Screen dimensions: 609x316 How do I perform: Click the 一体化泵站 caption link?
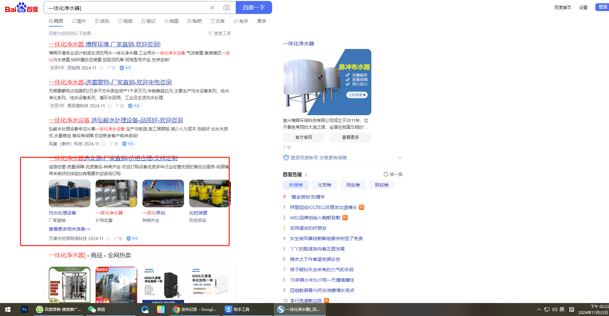click(x=154, y=213)
